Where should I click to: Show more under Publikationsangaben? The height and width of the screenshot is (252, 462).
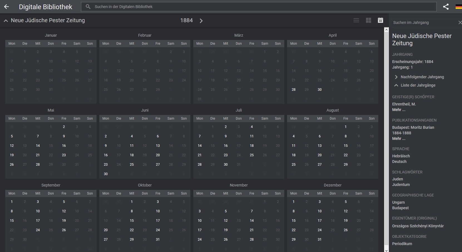(x=399, y=138)
